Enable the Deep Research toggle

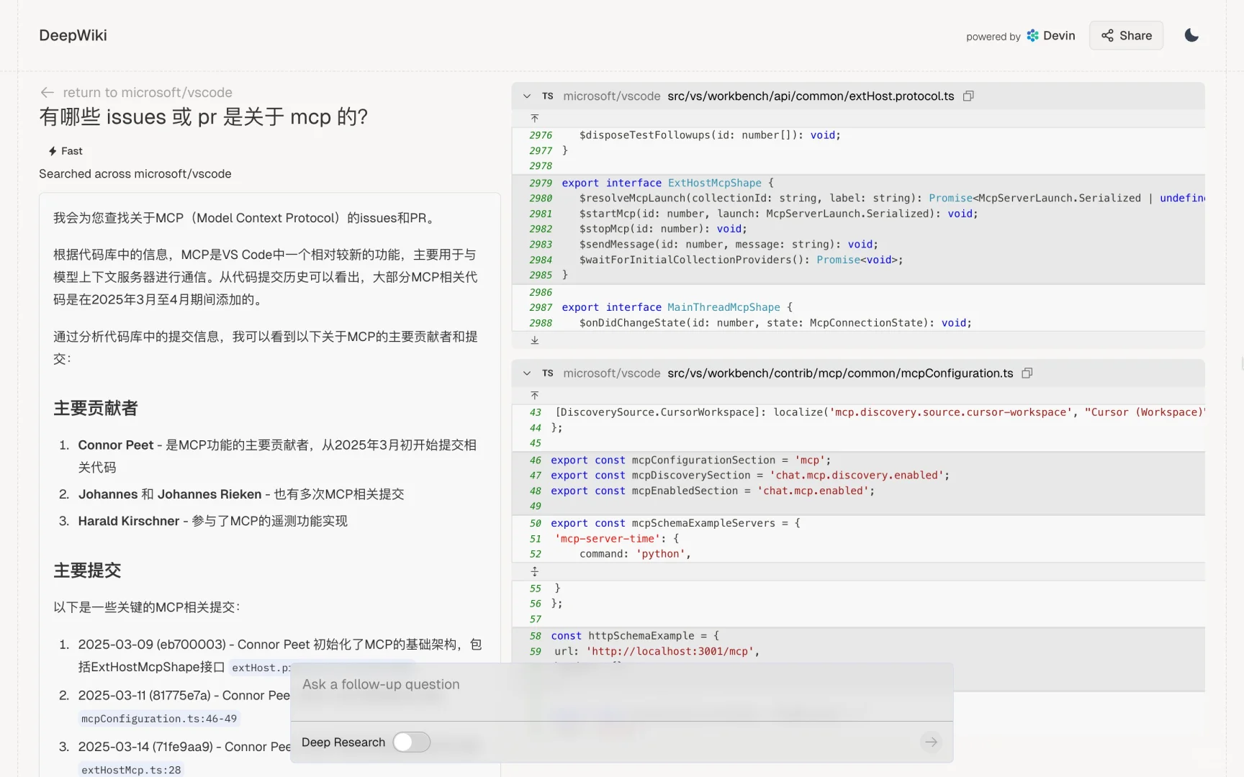(411, 742)
